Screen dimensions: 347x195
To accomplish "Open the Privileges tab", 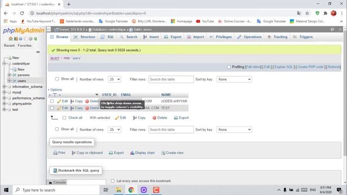I will click(x=221, y=37).
